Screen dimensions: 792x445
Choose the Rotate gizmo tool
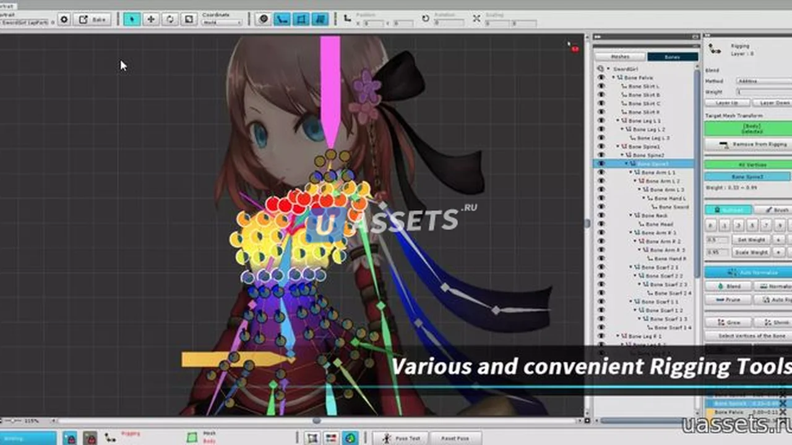coord(170,19)
